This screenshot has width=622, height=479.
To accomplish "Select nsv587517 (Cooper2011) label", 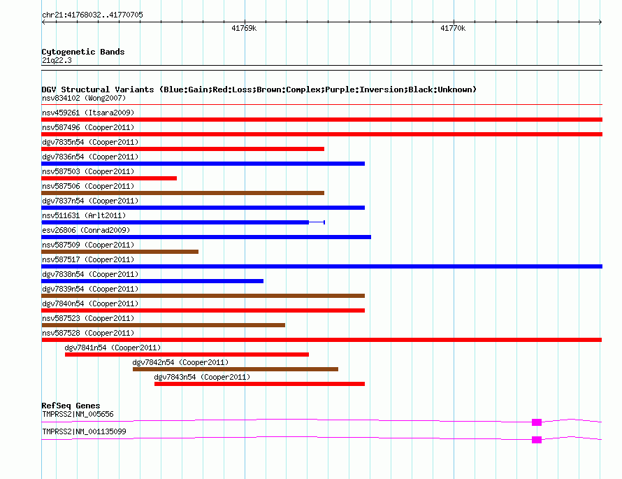I will pos(88,259).
